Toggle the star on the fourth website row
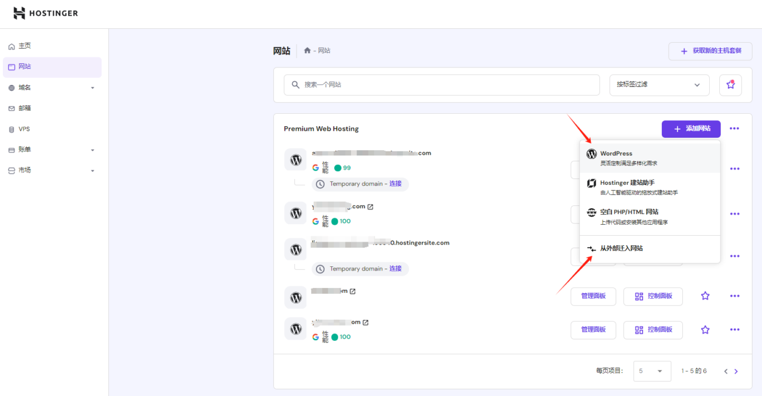This screenshot has width=762, height=396. (705, 296)
